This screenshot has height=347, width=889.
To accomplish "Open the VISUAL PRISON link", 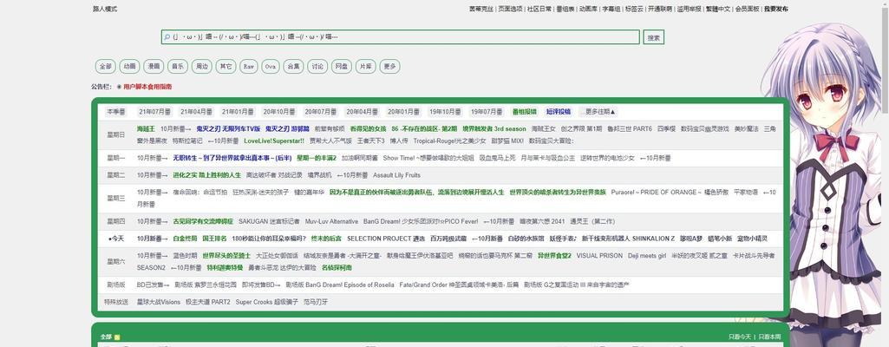I will [x=598, y=256].
